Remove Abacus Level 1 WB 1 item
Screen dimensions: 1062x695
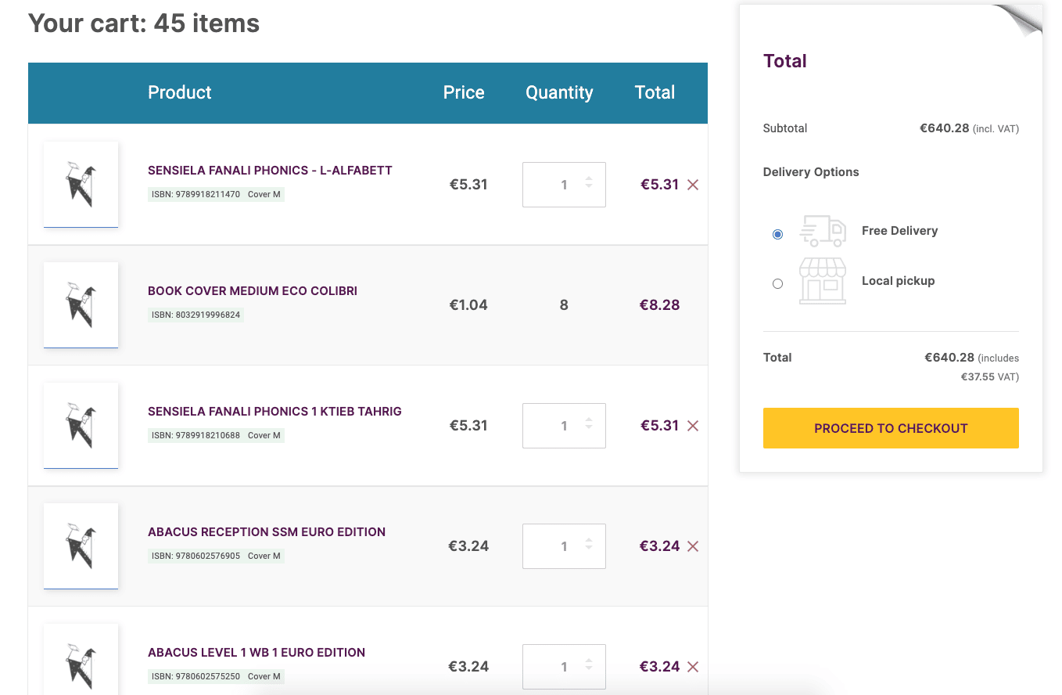(692, 667)
